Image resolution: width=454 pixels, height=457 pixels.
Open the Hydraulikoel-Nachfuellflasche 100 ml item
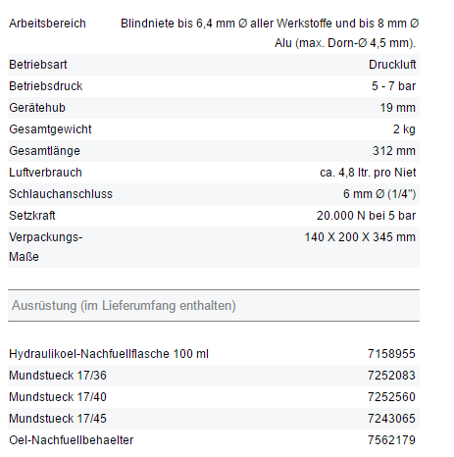point(109,354)
